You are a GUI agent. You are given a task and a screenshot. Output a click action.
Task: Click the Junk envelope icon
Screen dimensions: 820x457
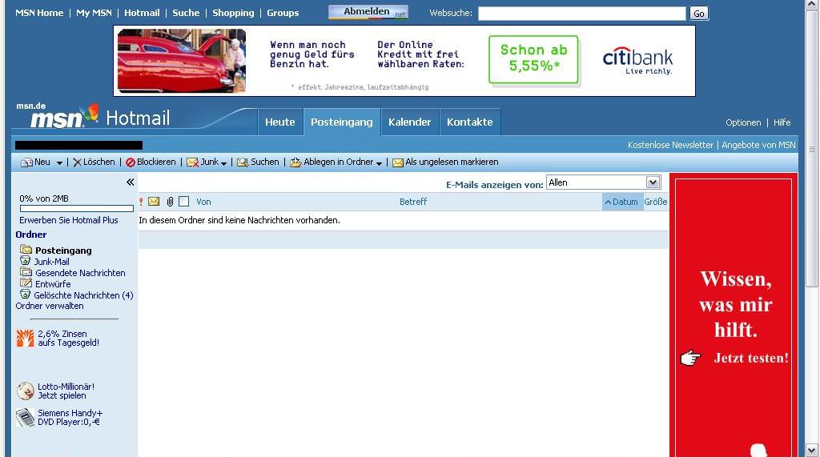coord(192,162)
